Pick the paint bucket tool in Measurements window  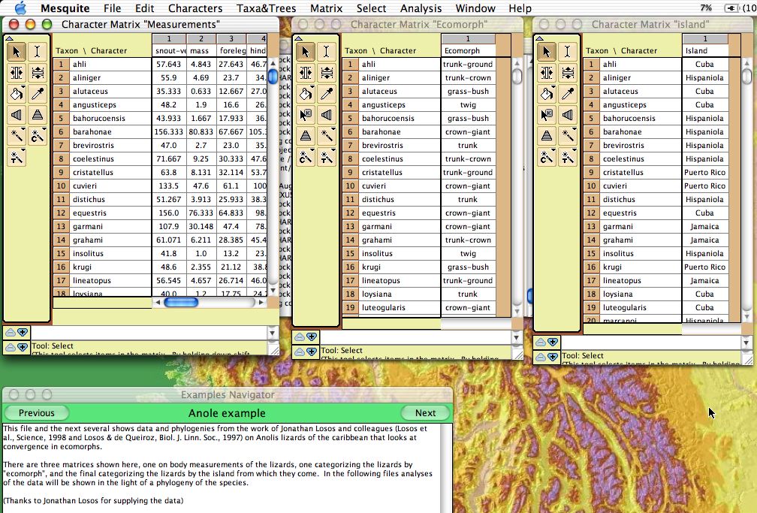(17, 94)
